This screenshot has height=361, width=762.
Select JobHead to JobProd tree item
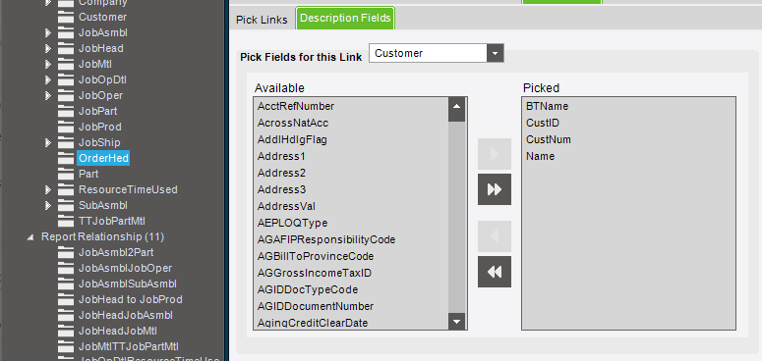coord(130,299)
